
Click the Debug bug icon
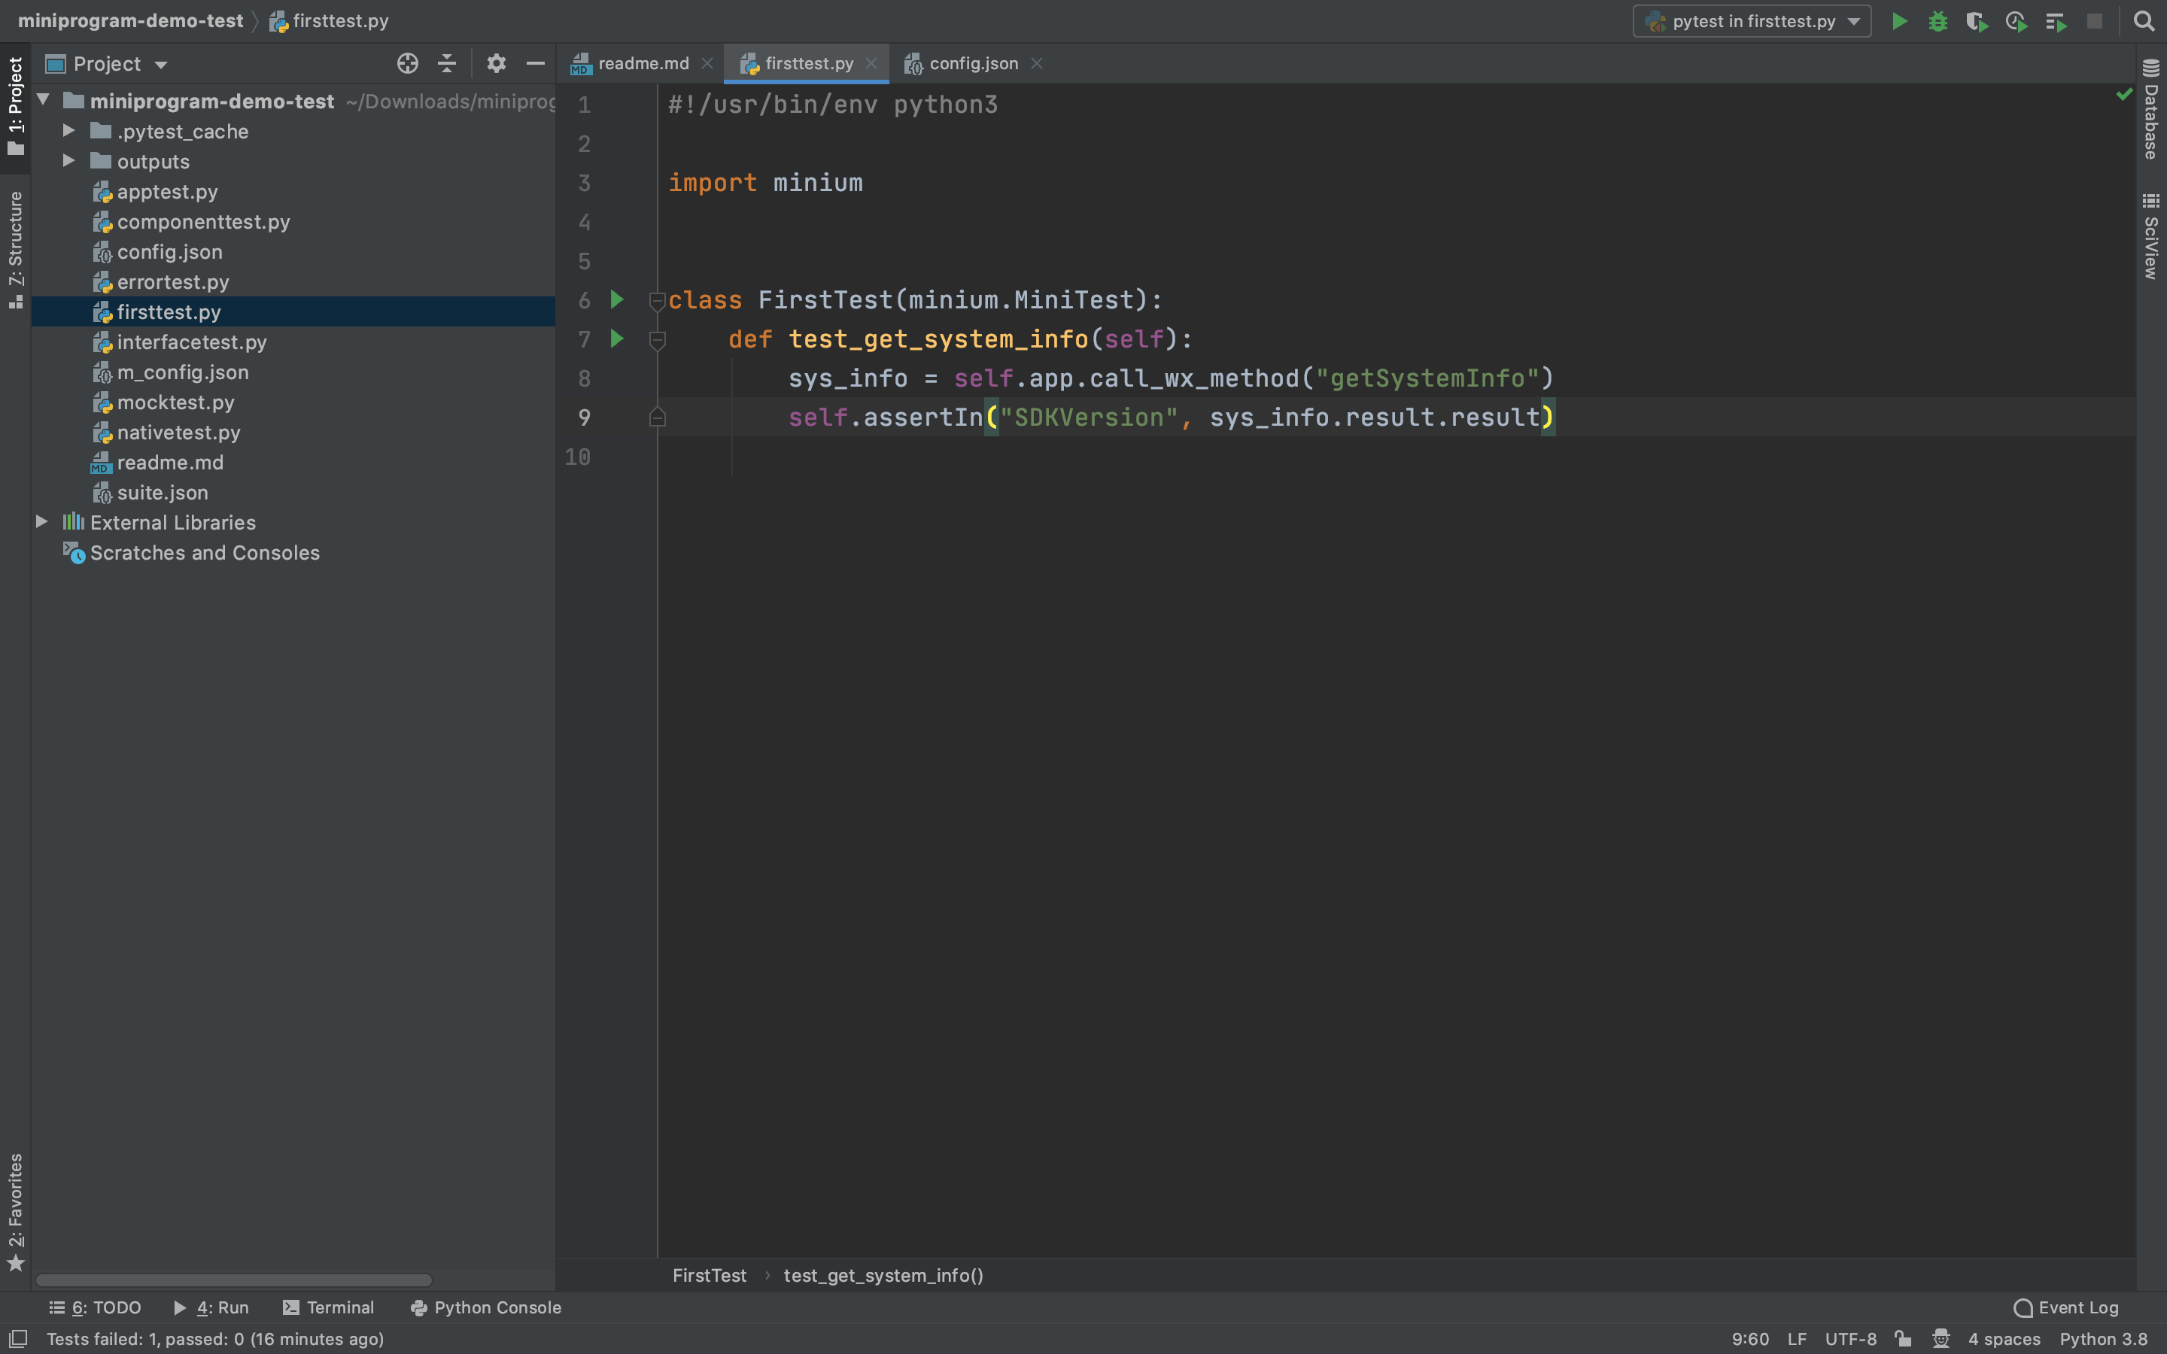point(1938,22)
